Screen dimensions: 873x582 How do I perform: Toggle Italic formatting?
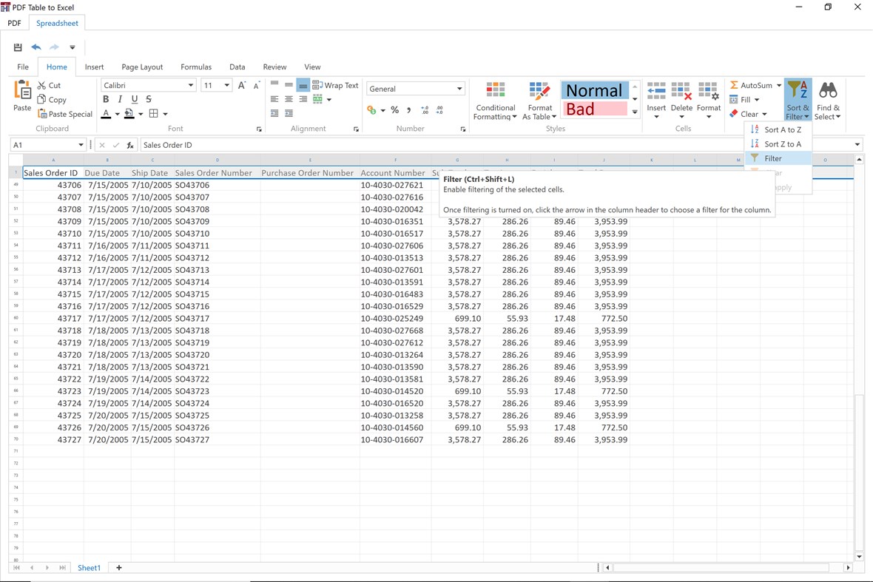120,99
